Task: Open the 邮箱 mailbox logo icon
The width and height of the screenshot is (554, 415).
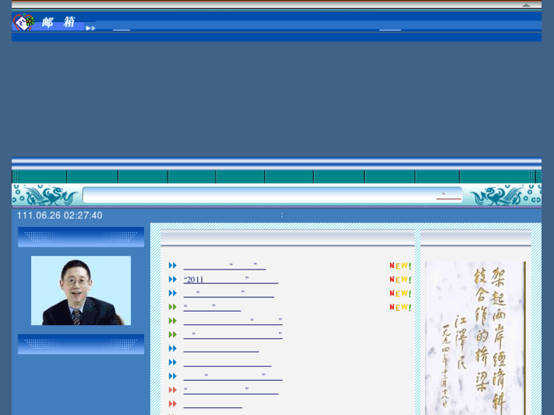Action: [24, 22]
